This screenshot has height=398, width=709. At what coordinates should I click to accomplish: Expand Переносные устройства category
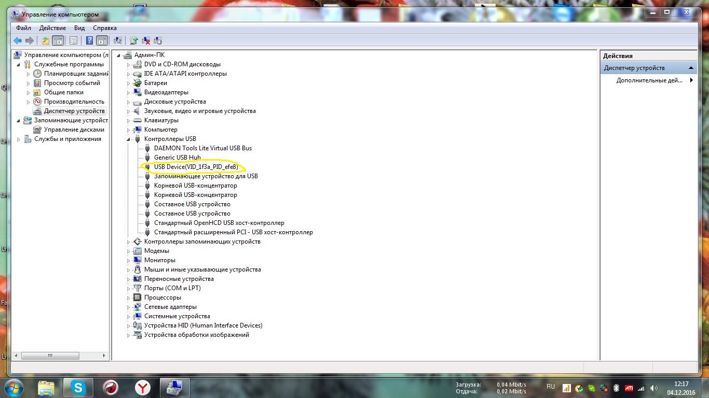coord(129,279)
